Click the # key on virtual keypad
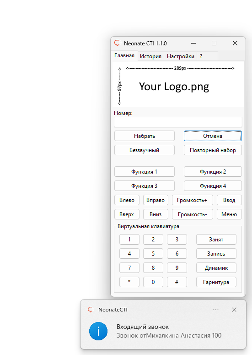The width and height of the screenshot is (252, 355). (177, 282)
